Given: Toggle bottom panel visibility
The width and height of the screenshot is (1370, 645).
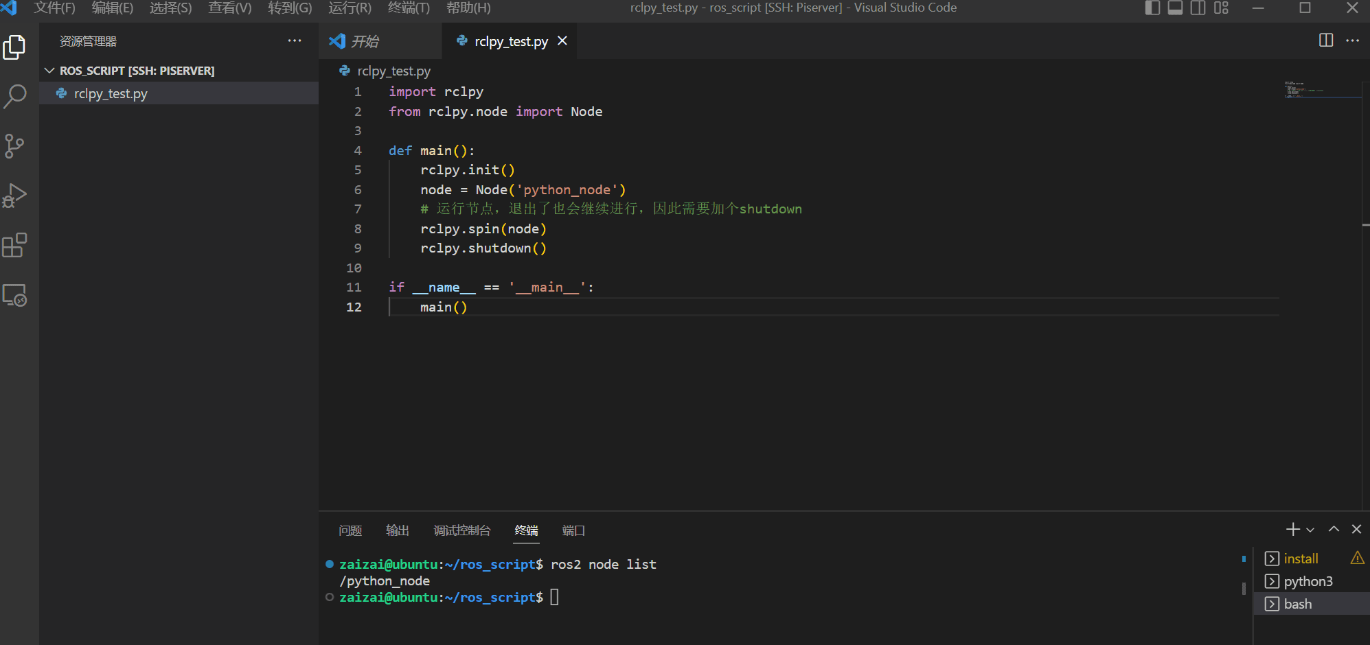Looking at the screenshot, I should pos(1176,8).
